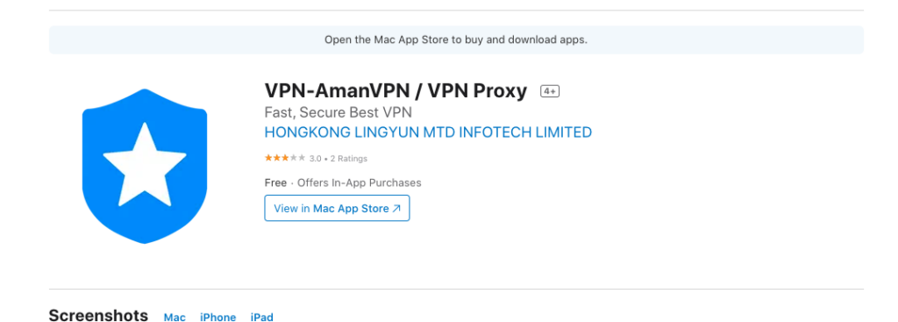Click the arrow icon in View button
This screenshot has height=322, width=898.
point(396,209)
